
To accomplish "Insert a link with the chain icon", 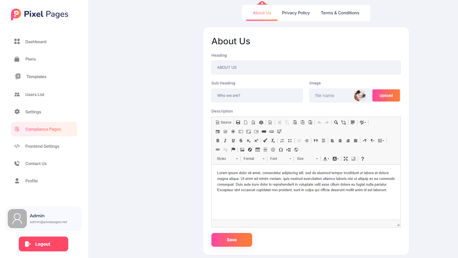I will [218, 150].
